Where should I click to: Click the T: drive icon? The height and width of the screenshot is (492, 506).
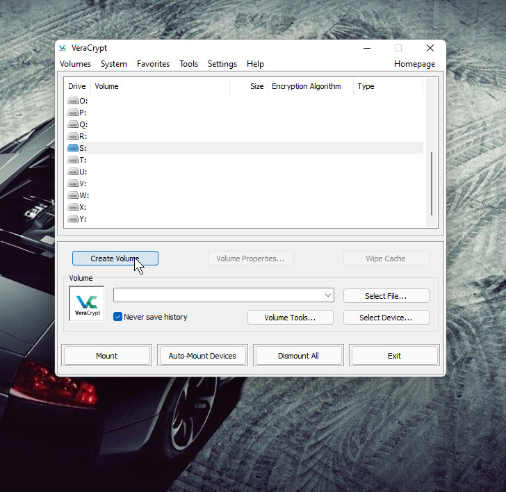(73, 160)
